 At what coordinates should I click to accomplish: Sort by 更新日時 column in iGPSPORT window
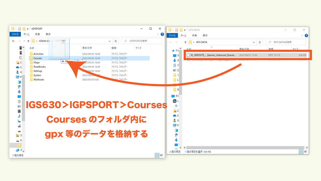click(87, 48)
